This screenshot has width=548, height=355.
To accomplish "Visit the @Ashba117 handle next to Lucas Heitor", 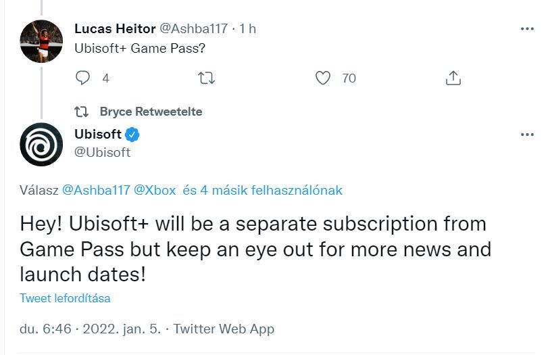I will (194, 29).
